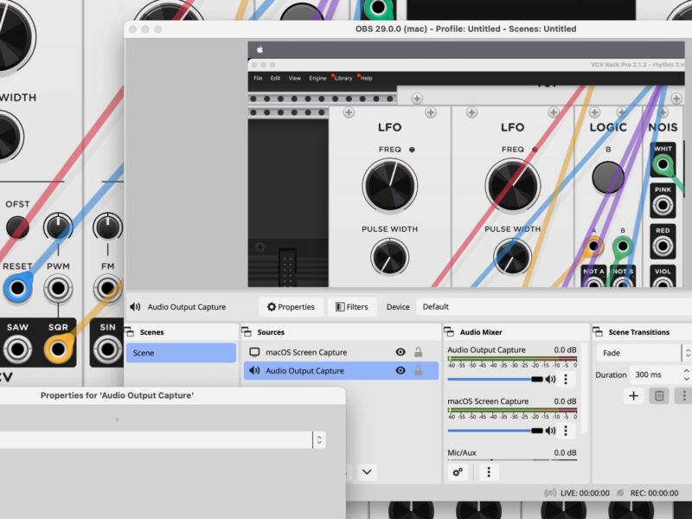Open the Device dropdown set to Default

point(554,306)
